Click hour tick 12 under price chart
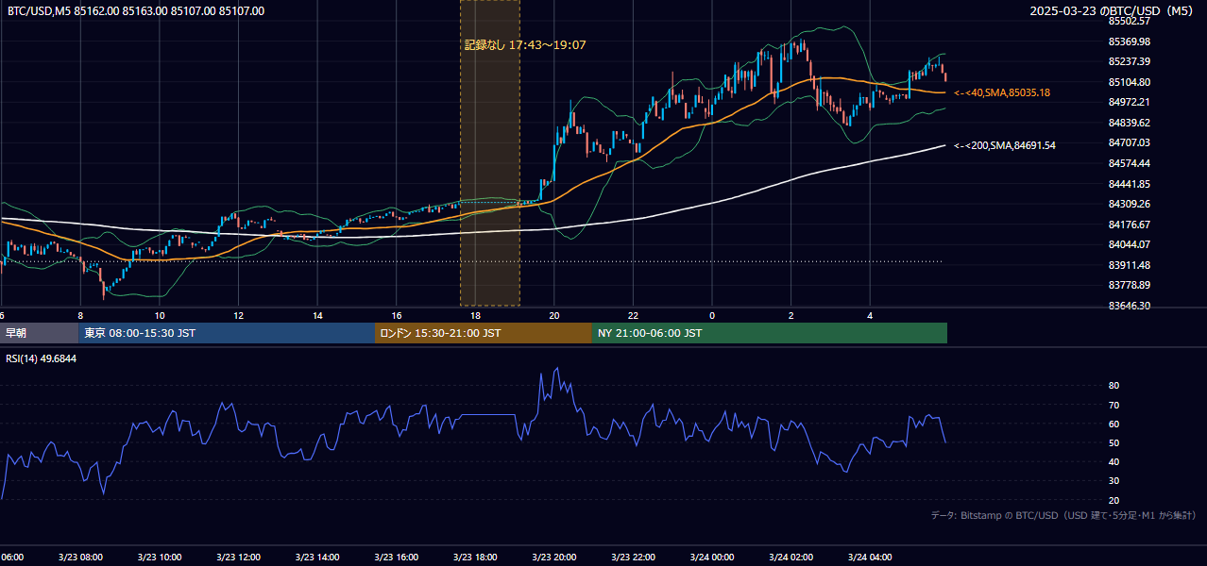The image size is (1207, 566). (238, 315)
